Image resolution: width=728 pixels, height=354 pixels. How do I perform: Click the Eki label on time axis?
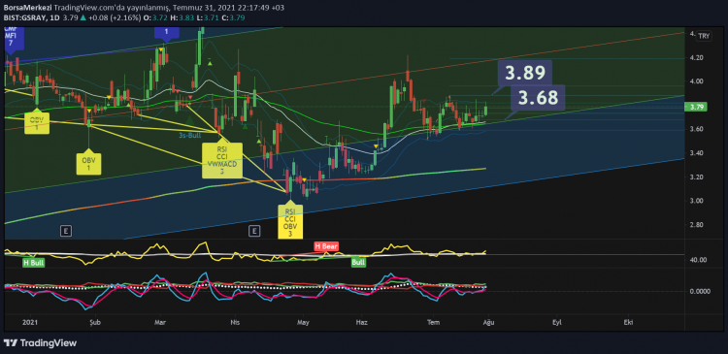pyautogui.click(x=629, y=322)
